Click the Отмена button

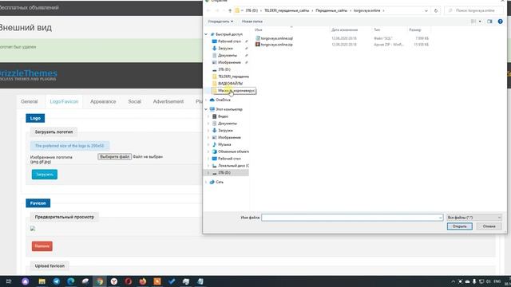click(489, 226)
